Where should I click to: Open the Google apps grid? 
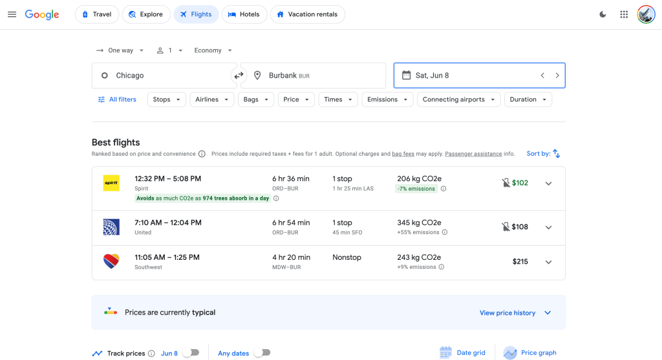(x=624, y=14)
